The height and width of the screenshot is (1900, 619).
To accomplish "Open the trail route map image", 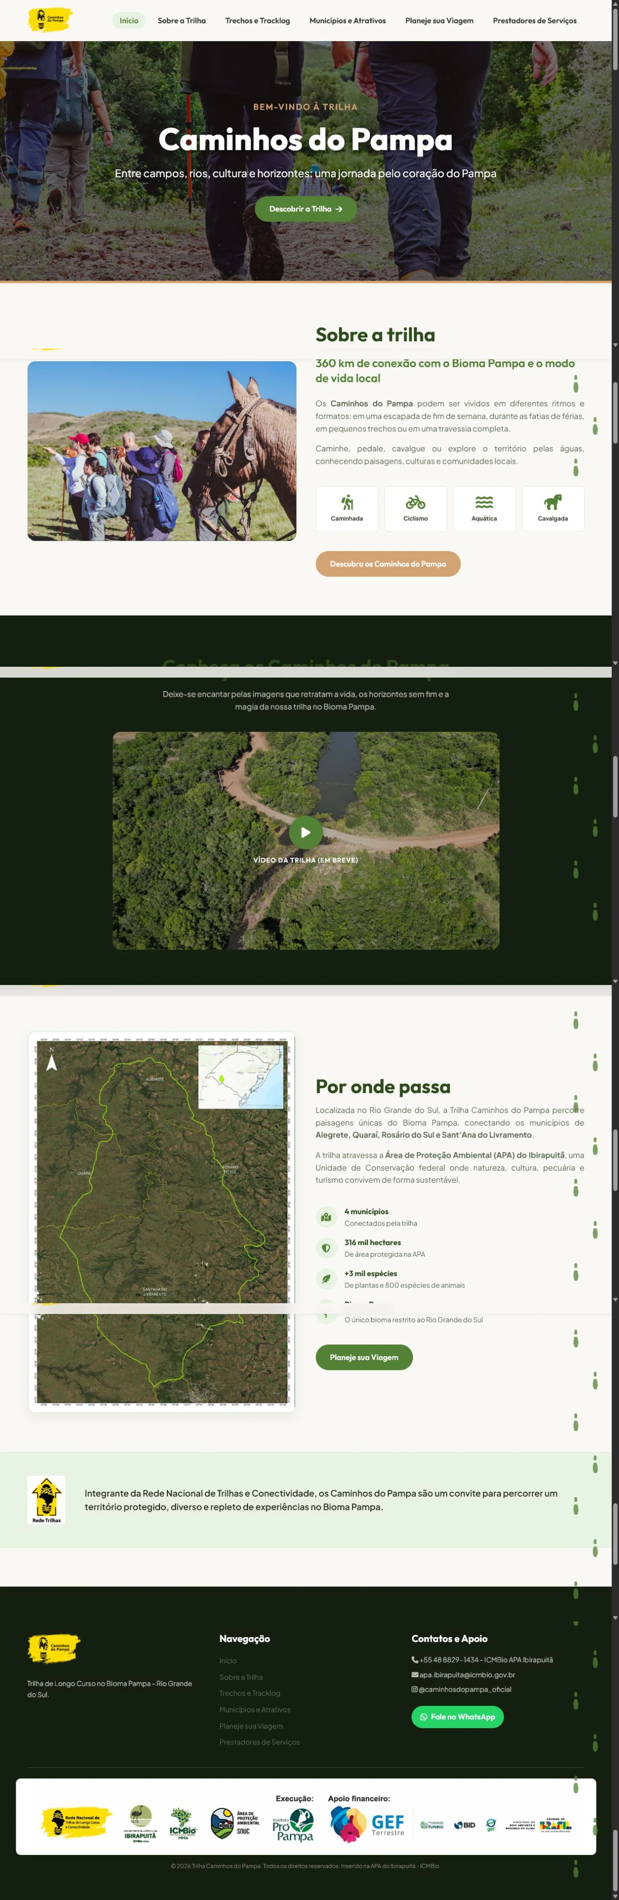I will pyautogui.click(x=162, y=1221).
